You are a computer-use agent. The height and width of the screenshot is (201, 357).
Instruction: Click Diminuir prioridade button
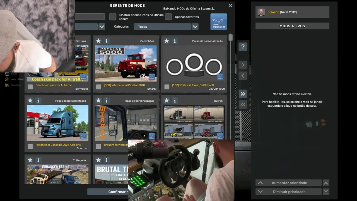(x=289, y=192)
